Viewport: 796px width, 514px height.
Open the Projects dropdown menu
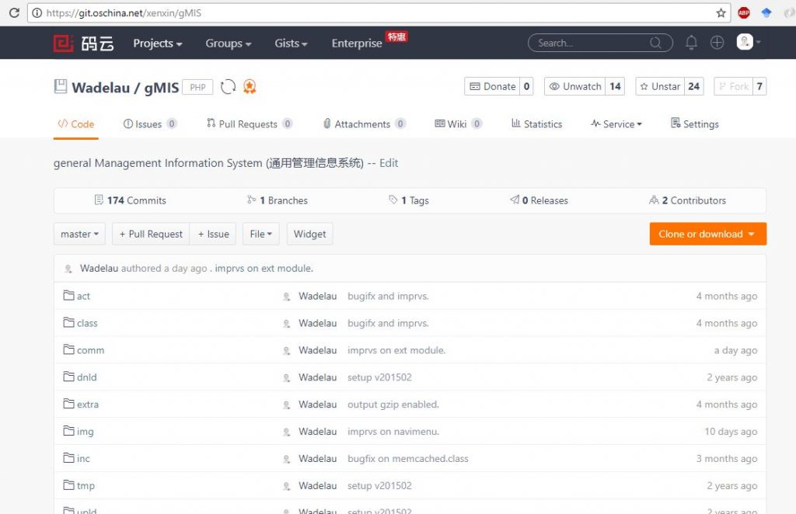pos(157,43)
